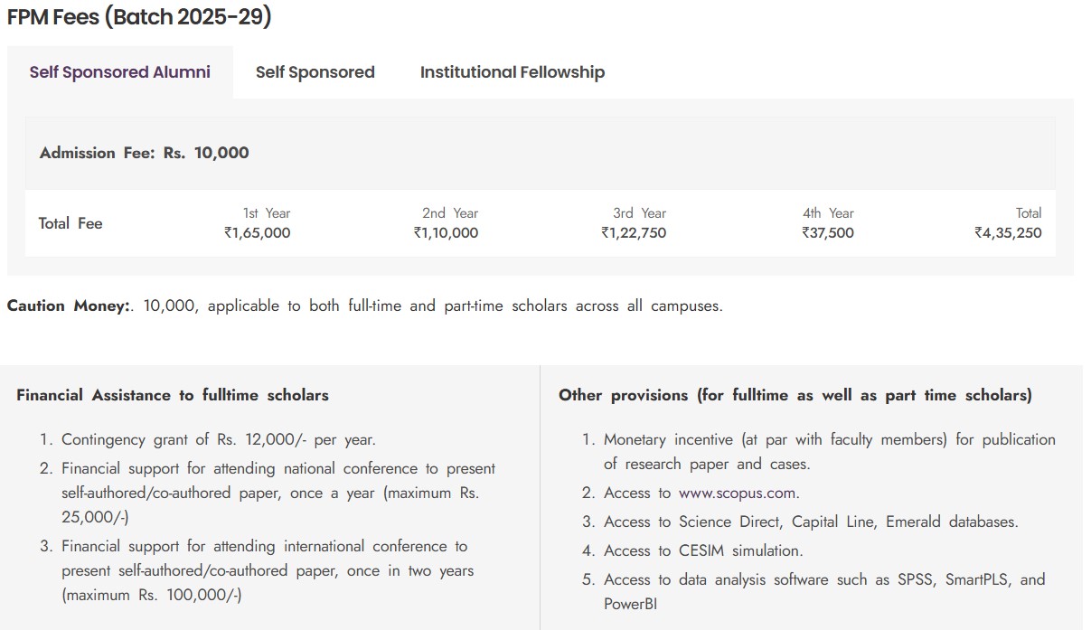Click the www.scopus.com access item
This screenshot has width=1091, height=630.
point(701,493)
